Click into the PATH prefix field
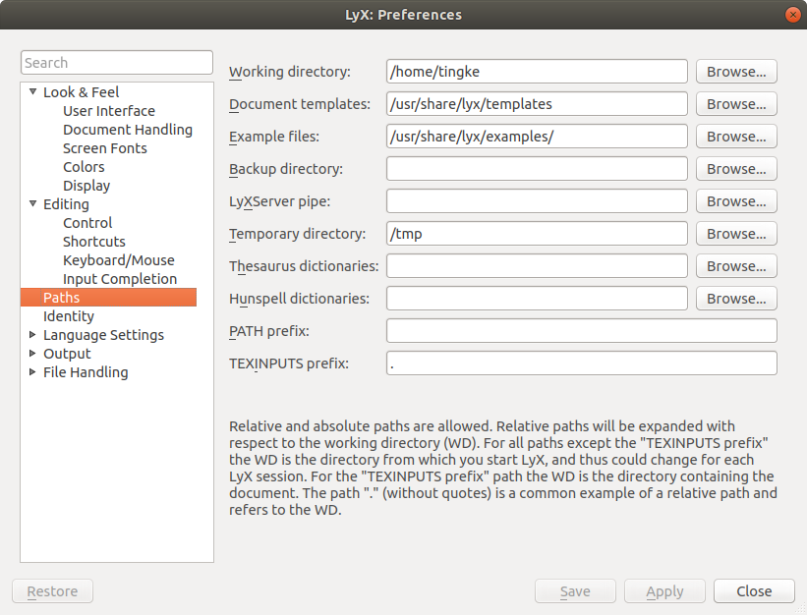The width and height of the screenshot is (807, 615). (581, 331)
